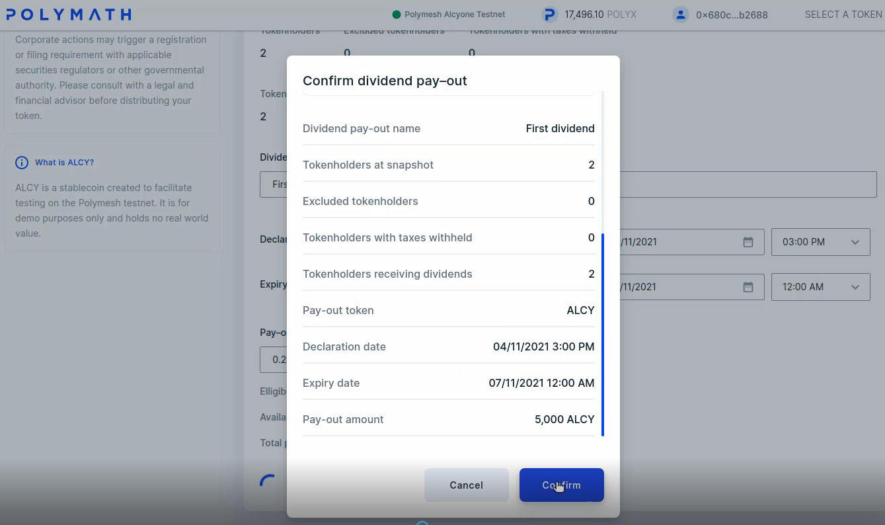Click the expiry date input field

click(692, 287)
